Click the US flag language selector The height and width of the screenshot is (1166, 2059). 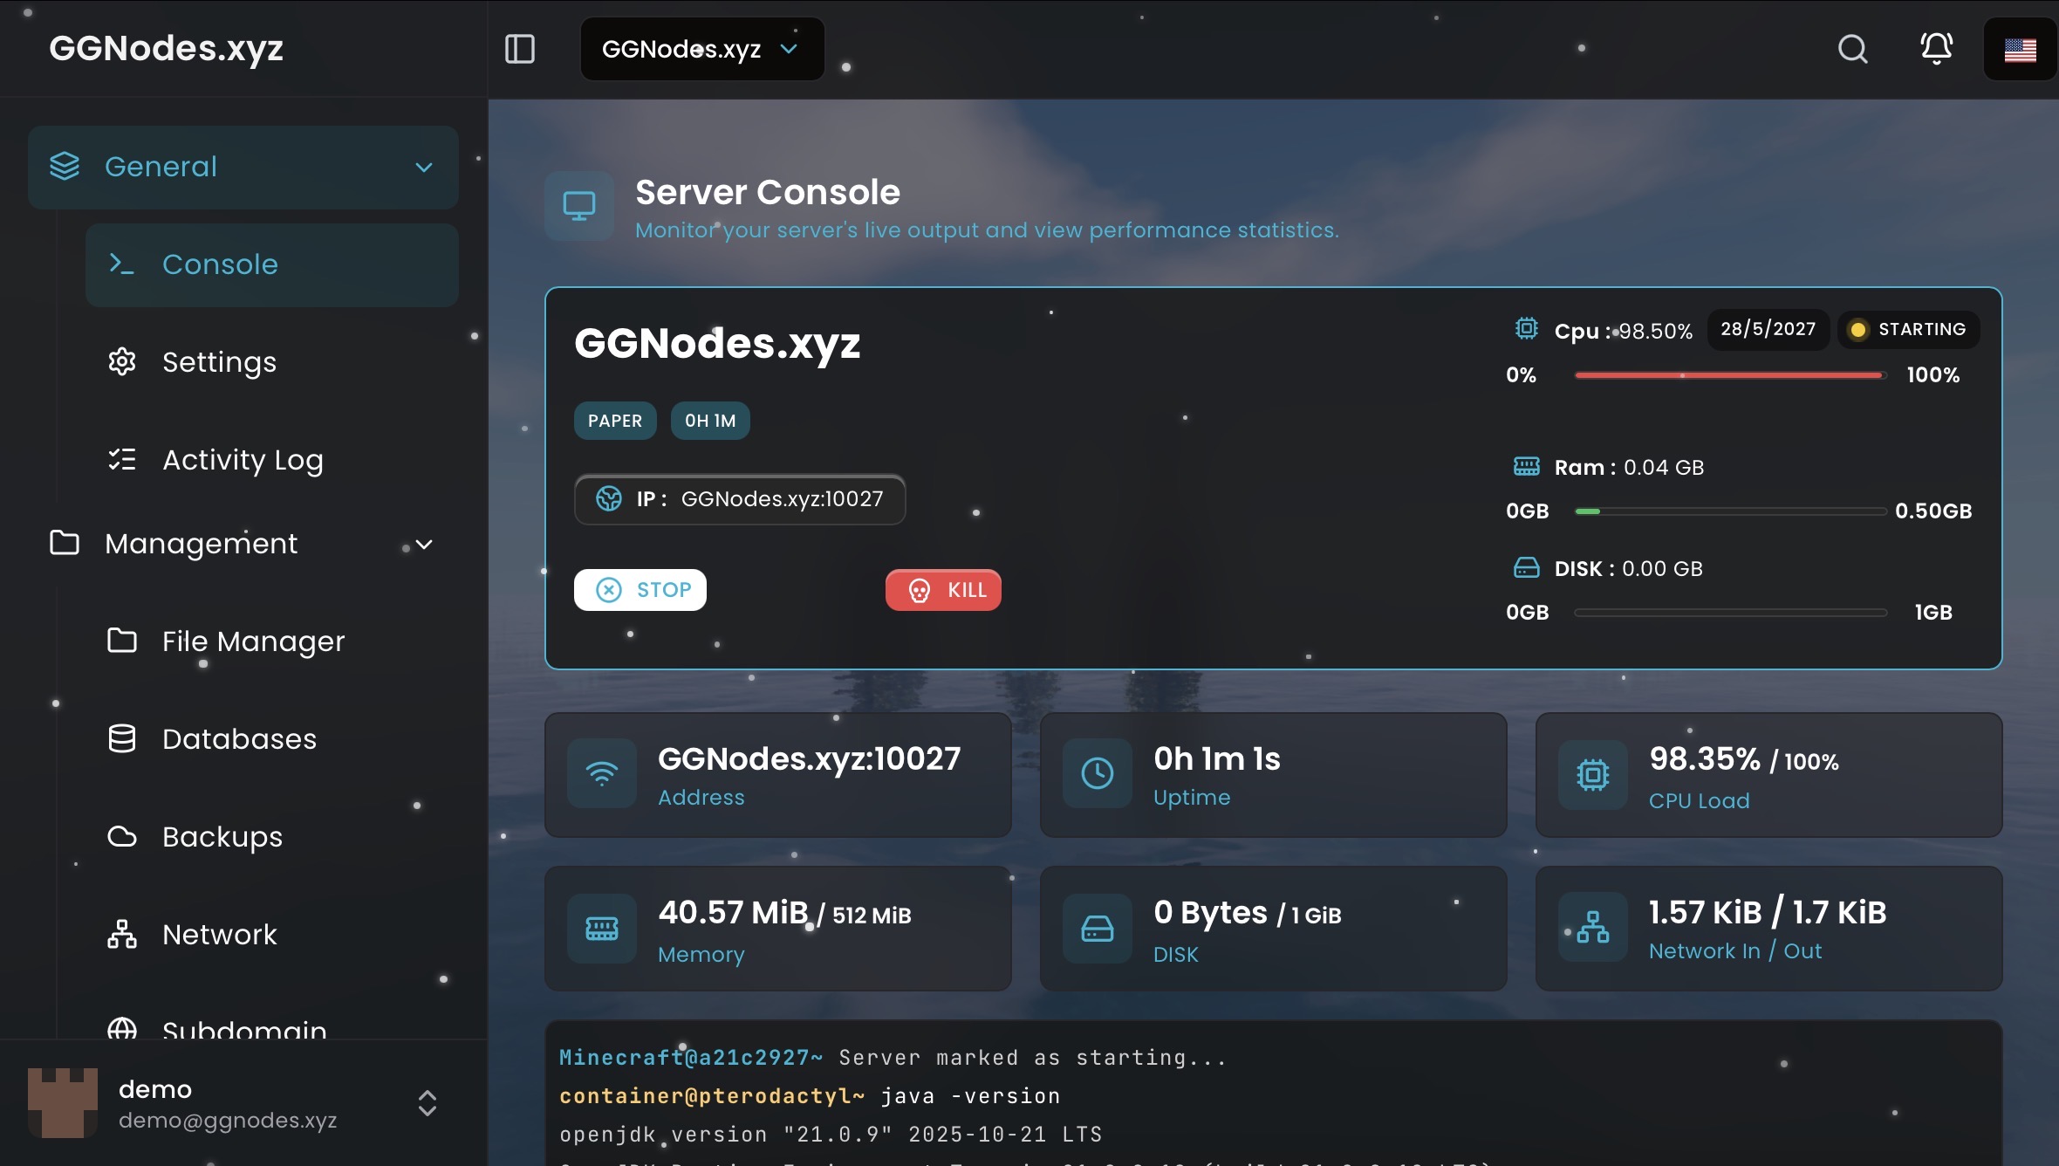point(2020,49)
